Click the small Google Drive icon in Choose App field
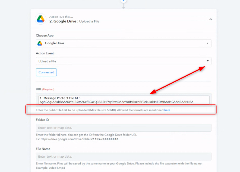The height and width of the screenshot is (172, 240). pos(40,43)
